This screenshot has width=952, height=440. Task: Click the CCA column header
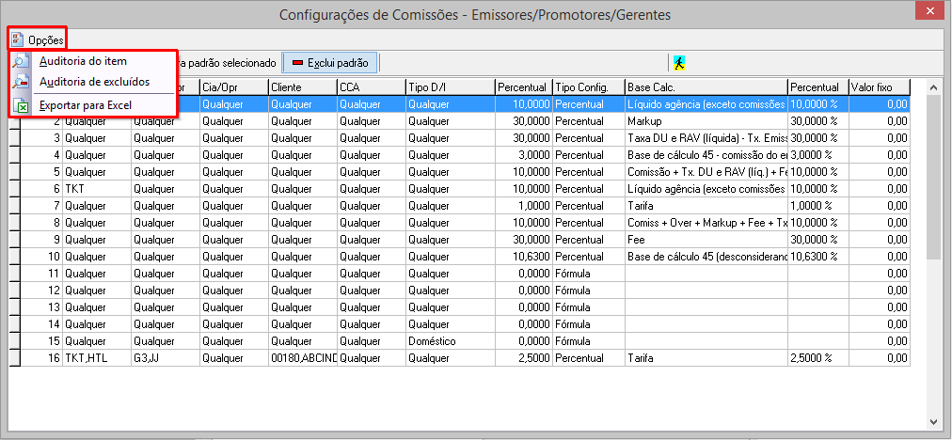pyautogui.click(x=371, y=87)
